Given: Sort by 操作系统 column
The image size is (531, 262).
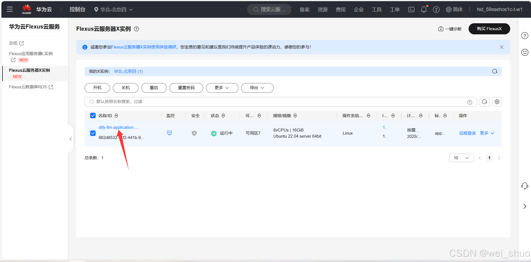Looking at the screenshot, I should (369, 116).
